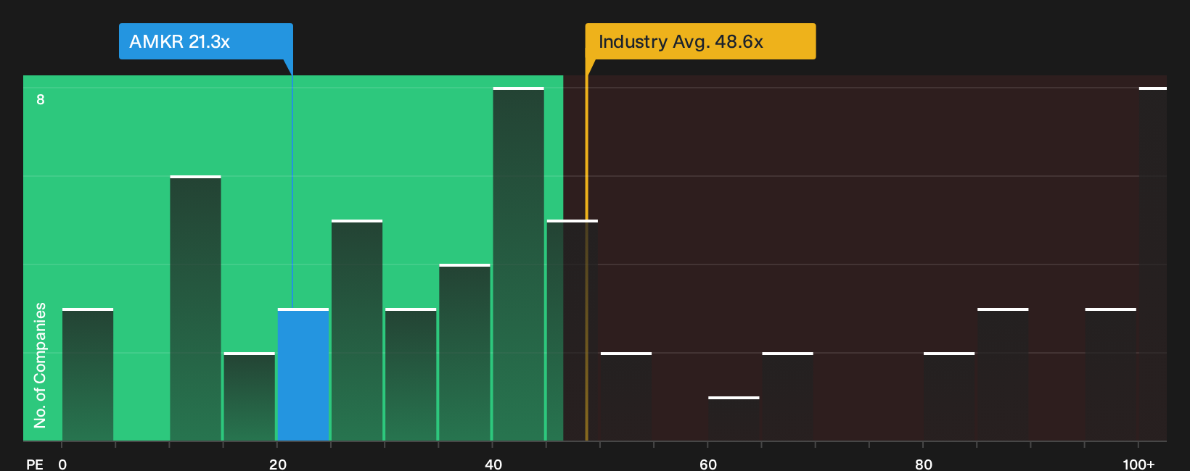Click the bar for PE 10 to 15
1190x471 pixels.
195,308
